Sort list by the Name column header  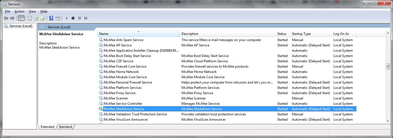coord(138,34)
